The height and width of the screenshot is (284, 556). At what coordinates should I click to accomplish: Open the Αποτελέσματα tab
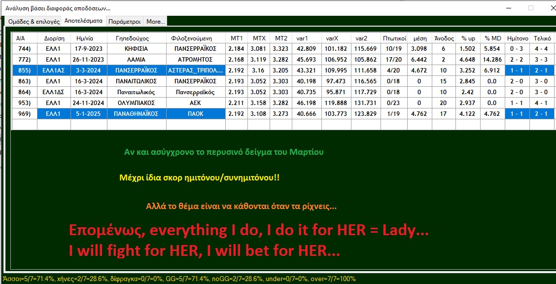[x=83, y=21]
